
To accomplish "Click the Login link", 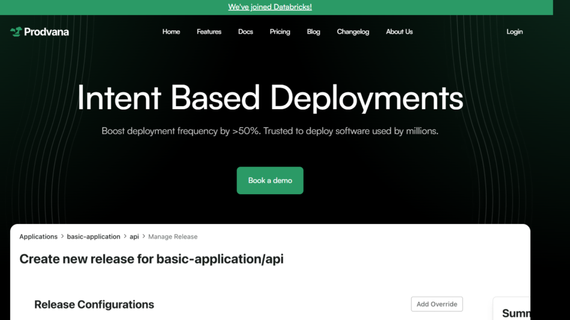I will pos(514,32).
